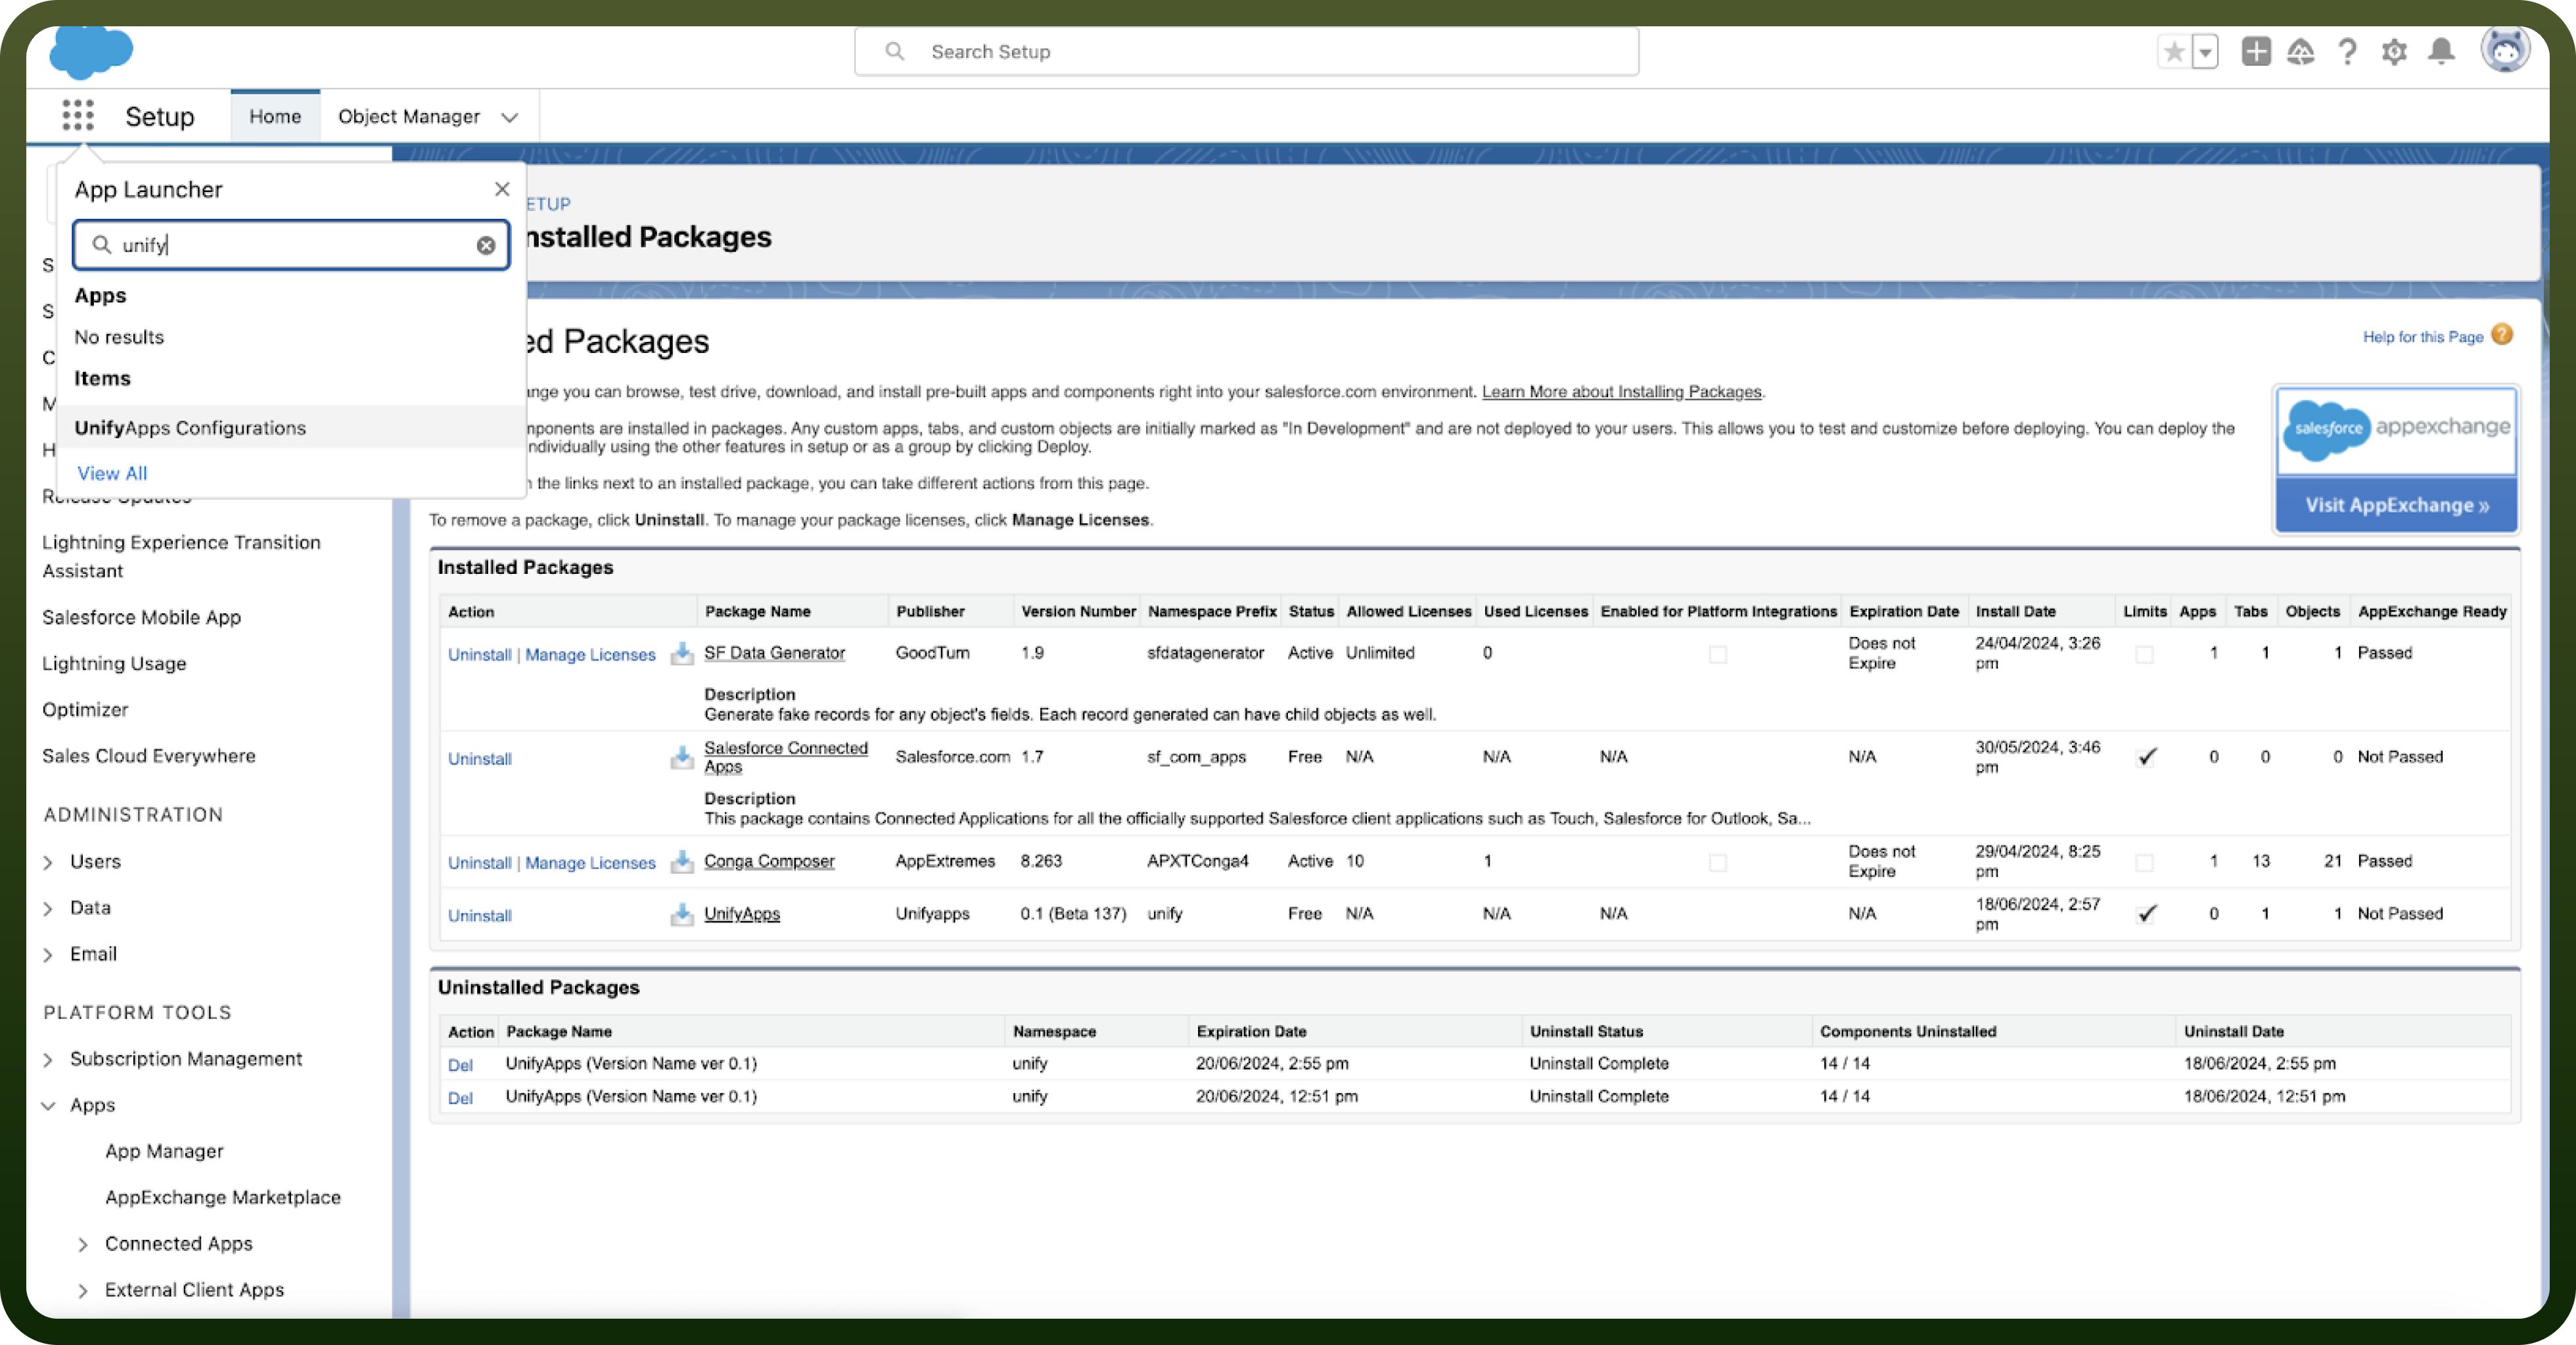This screenshot has width=2576, height=1345.
Task: Open the Conga Composer package link
Action: coord(769,861)
